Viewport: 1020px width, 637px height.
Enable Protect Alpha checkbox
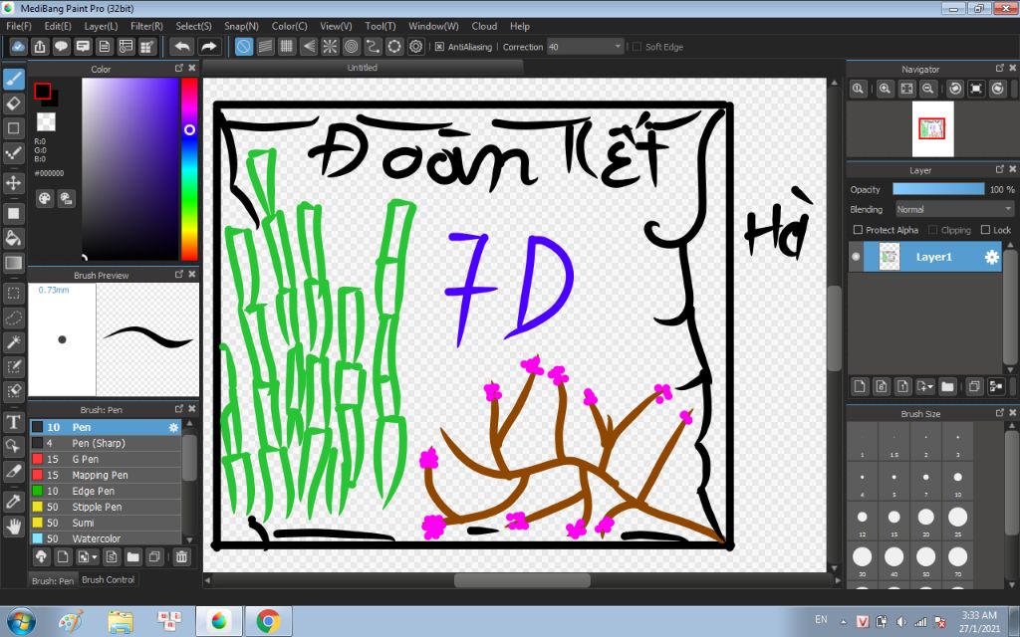858,230
